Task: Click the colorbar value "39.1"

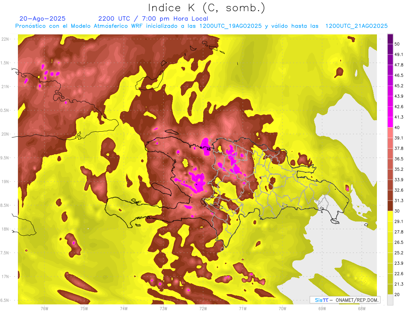Action: tap(399, 138)
